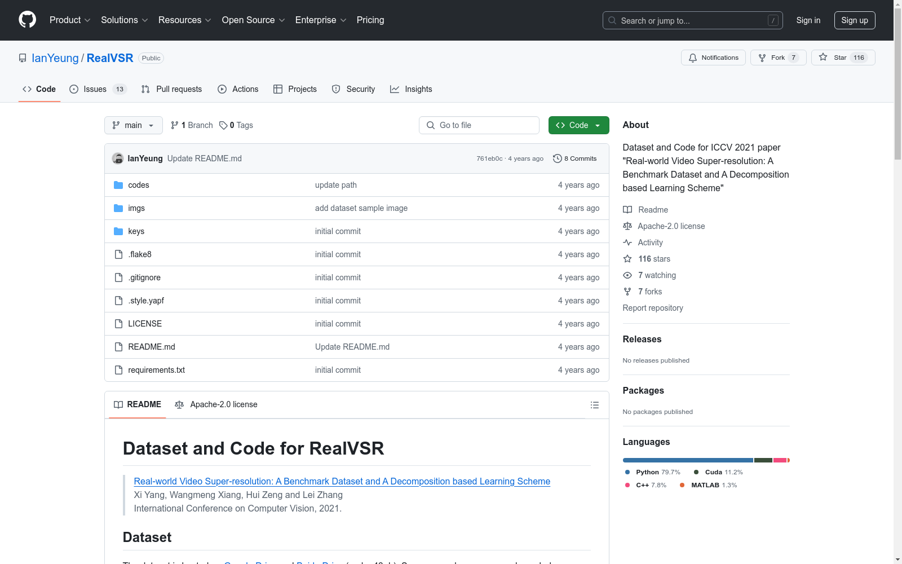This screenshot has width=902, height=564.
Task: Click the .flake8 file icon
Action: [118, 254]
